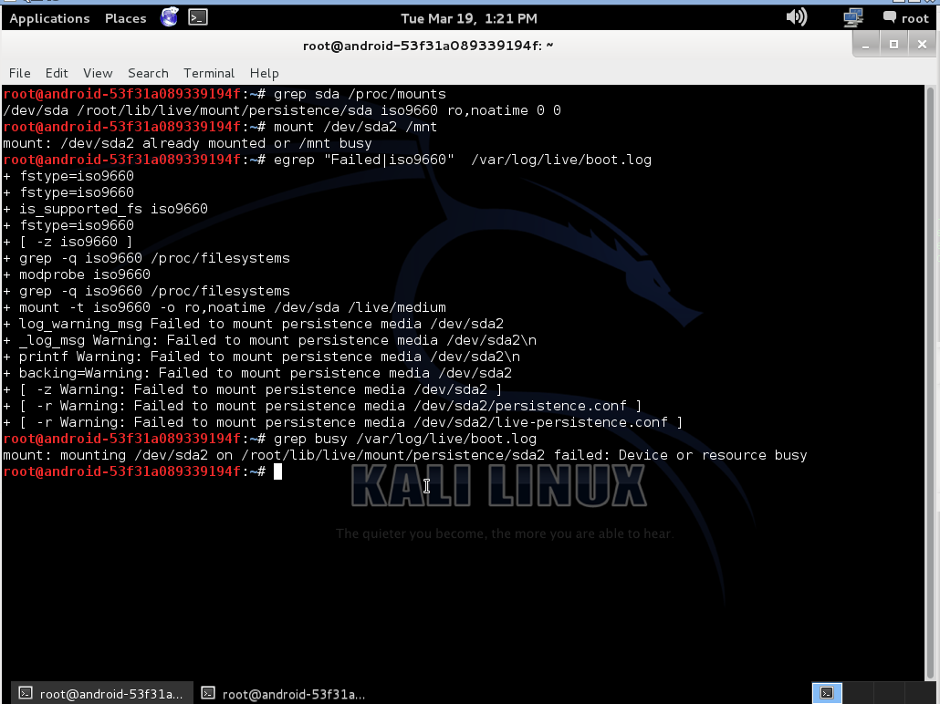This screenshot has height=704, width=940.
Task: Click the "+ [ -z iso9660 ]" line
Action: coord(68,242)
